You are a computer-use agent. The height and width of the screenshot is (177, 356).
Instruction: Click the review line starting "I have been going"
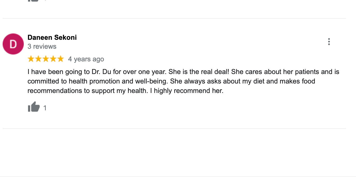pyautogui.click(x=183, y=72)
